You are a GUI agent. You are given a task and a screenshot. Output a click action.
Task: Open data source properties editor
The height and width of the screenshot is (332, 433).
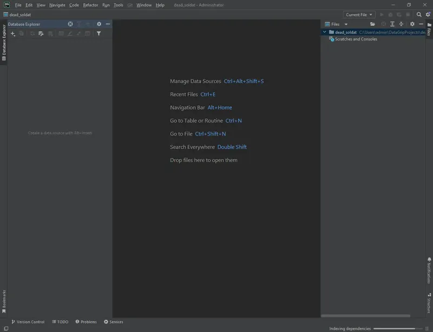41,33
